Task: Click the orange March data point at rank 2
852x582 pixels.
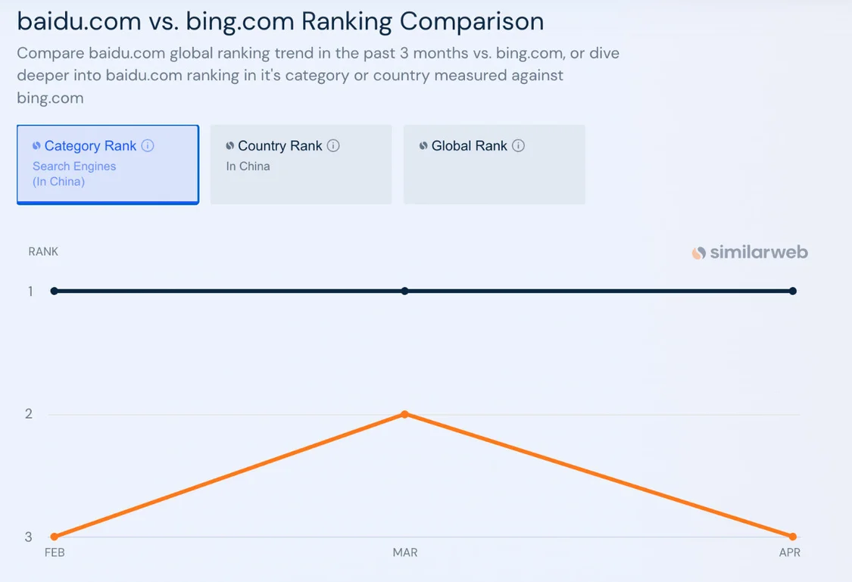Action: click(x=405, y=414)
